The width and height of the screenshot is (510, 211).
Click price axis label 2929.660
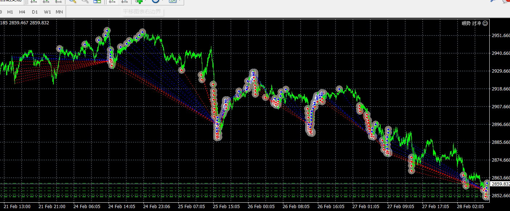tap(501, 71)
